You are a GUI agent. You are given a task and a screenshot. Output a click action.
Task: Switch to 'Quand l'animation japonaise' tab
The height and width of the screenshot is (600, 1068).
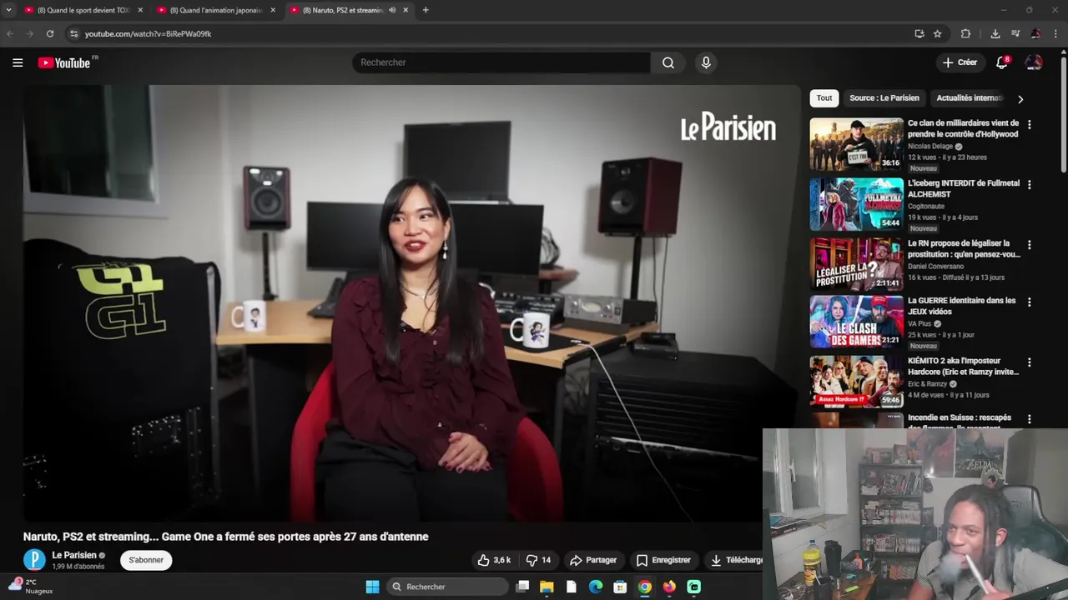(x=215, y=10)
